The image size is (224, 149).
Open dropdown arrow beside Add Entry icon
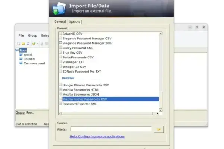point(37,44)
